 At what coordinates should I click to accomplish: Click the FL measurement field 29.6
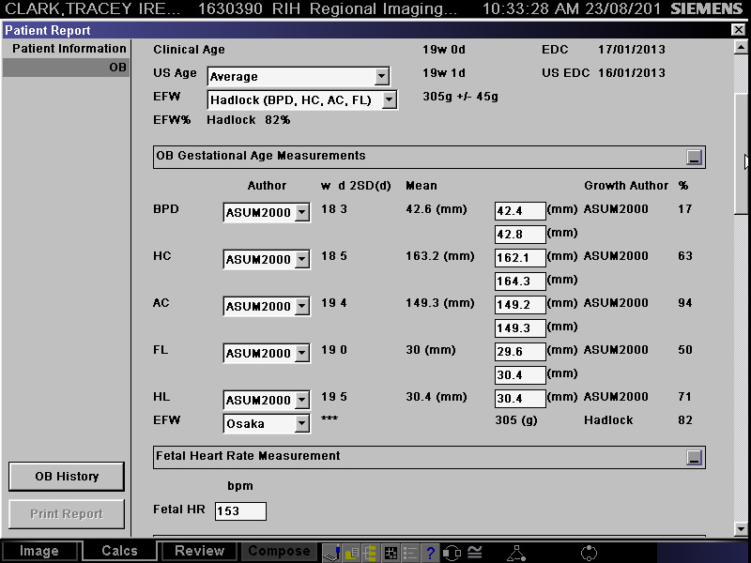point(520,351)
